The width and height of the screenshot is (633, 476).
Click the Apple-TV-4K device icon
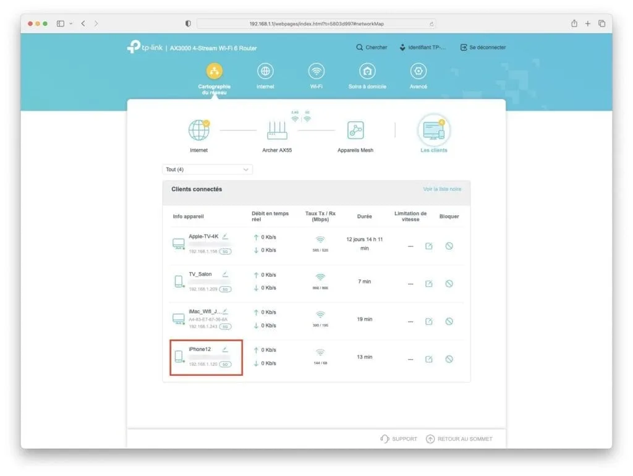179,244
